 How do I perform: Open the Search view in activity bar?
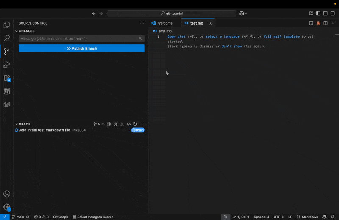tap(7, 38)
